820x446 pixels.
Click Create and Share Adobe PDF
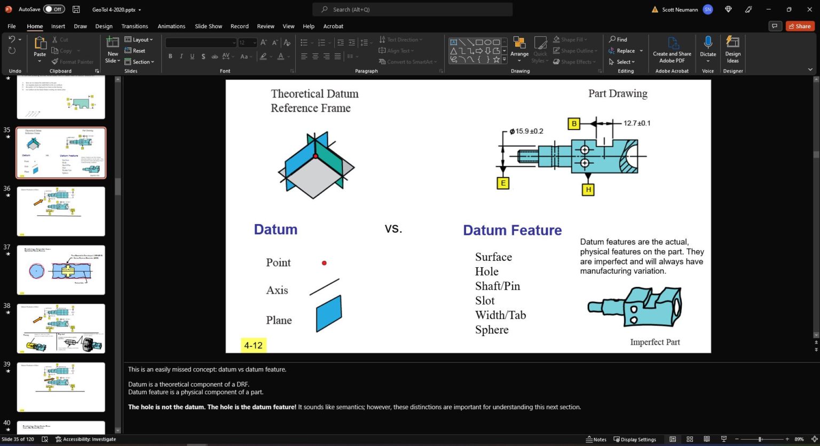[x=672, y=50]
